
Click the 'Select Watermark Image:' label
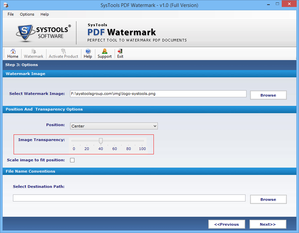click(x=37, y=94)
